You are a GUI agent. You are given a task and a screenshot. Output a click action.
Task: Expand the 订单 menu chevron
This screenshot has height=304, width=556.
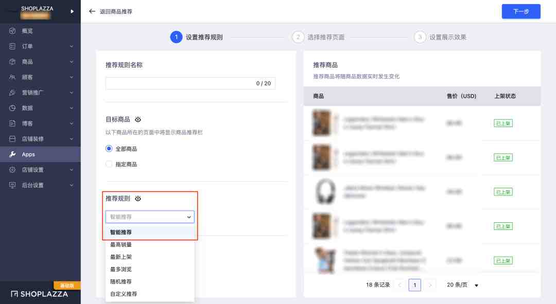[72, 46]
